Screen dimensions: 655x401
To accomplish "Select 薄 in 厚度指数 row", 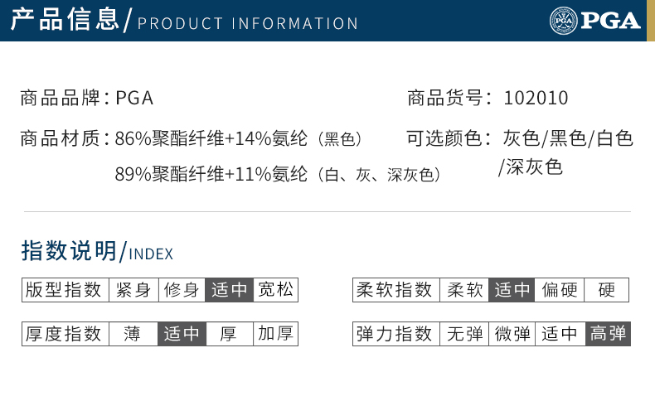I will [133, 334].
